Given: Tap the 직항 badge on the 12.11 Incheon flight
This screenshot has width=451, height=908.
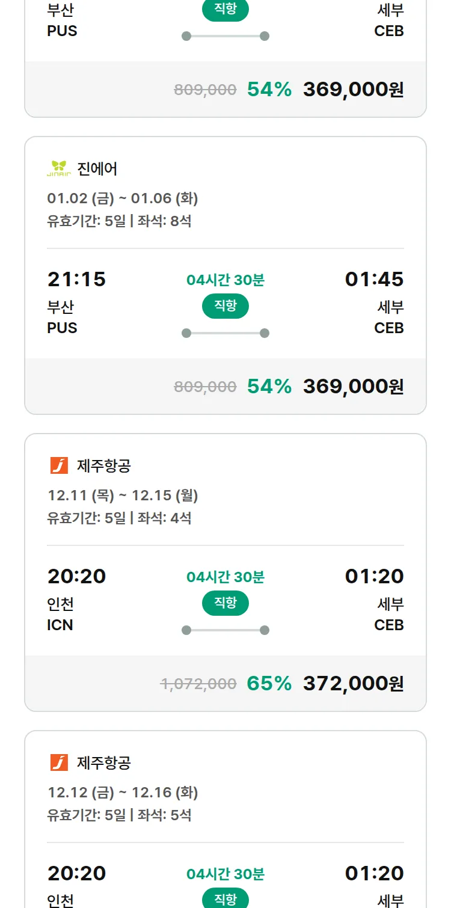Looking at the screenshot, I should (x=226, y=603).
